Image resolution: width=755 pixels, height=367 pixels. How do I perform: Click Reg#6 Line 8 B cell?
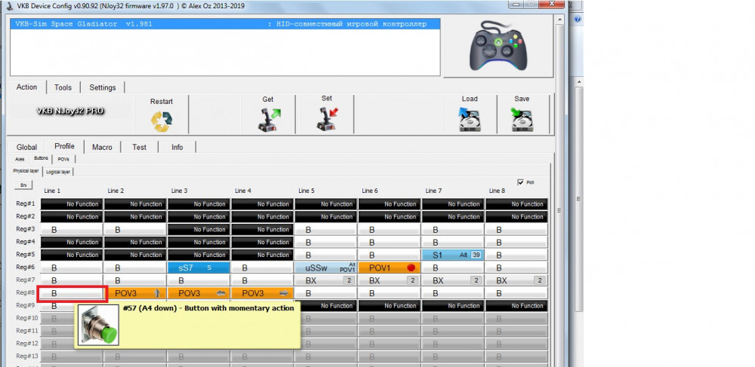pos(516,268)
